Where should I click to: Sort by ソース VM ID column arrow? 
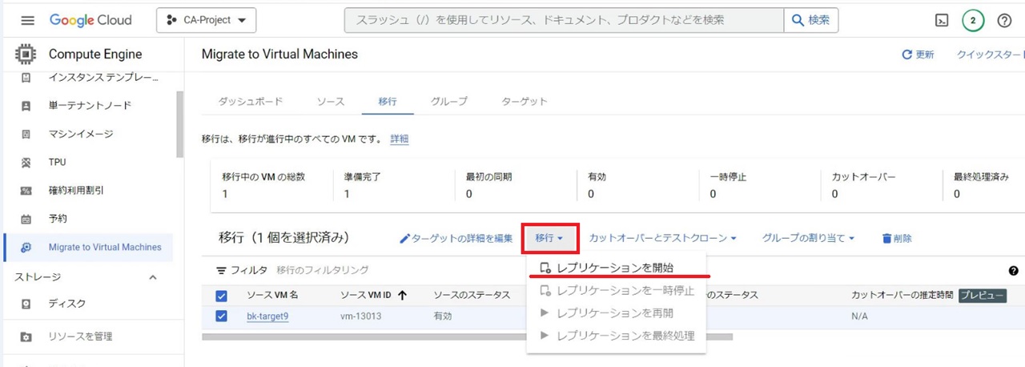402,295
